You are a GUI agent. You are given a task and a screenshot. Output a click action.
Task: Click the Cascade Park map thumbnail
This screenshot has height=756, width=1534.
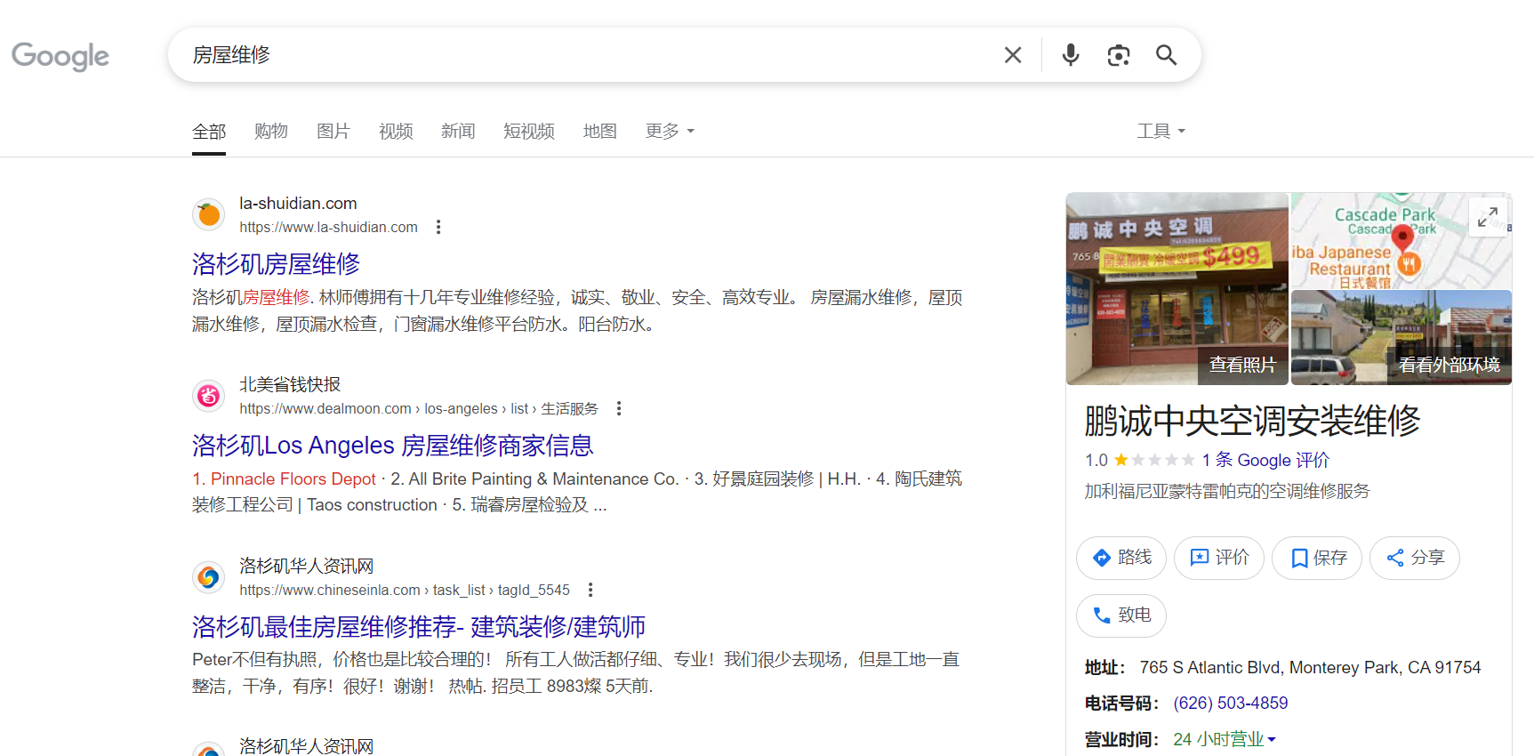[1401, 241]
